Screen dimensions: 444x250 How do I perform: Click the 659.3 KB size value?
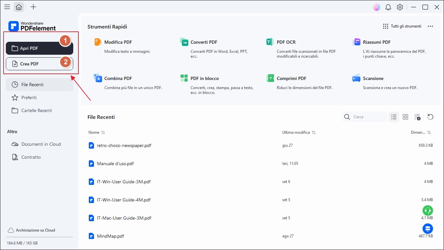point(426,145)
